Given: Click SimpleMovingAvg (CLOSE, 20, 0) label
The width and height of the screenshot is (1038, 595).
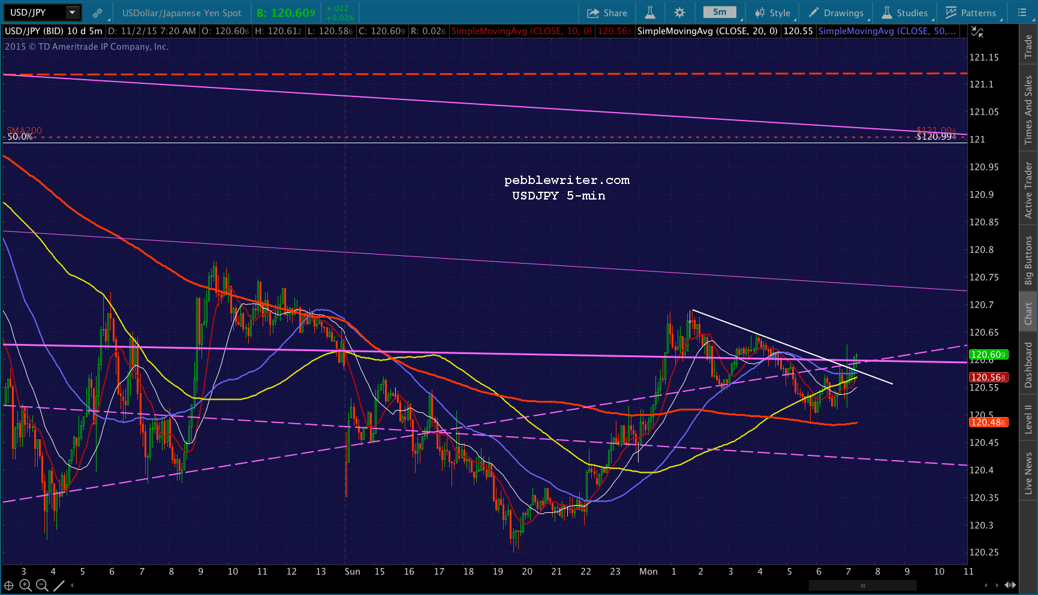Looking at the screenshot, I should tap(708, 31).
